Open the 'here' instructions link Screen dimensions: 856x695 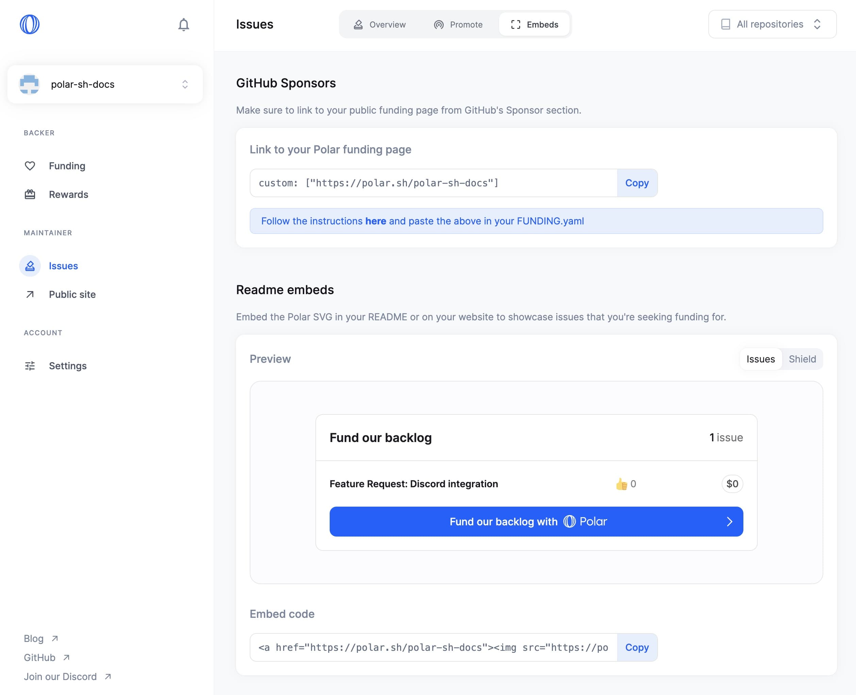coord(376,221)
